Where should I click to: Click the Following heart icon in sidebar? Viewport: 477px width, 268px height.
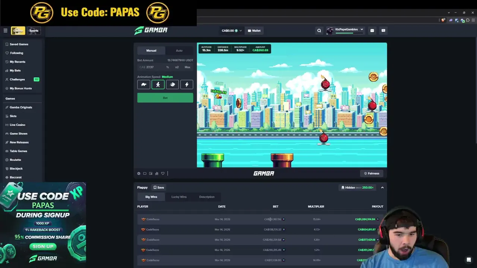pyautogui.click(x=7, y=53)
